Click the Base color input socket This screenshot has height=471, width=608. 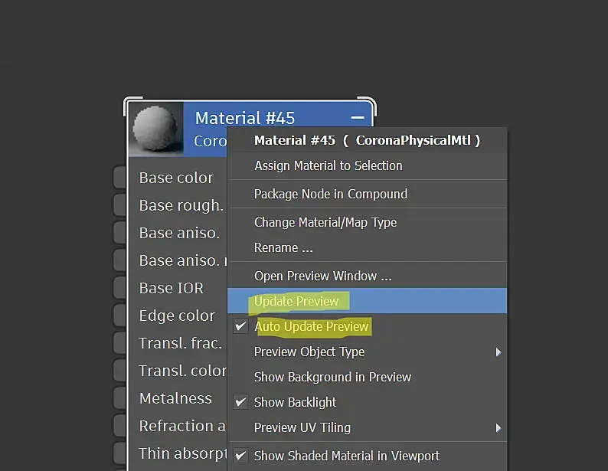[119, 178]
